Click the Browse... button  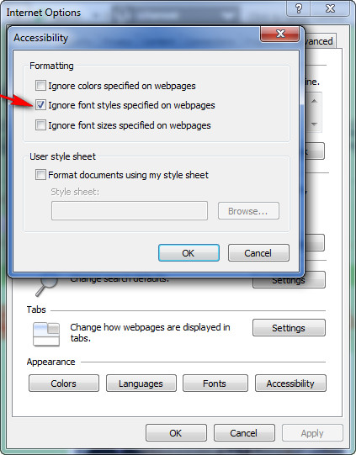tap(248, 210)
